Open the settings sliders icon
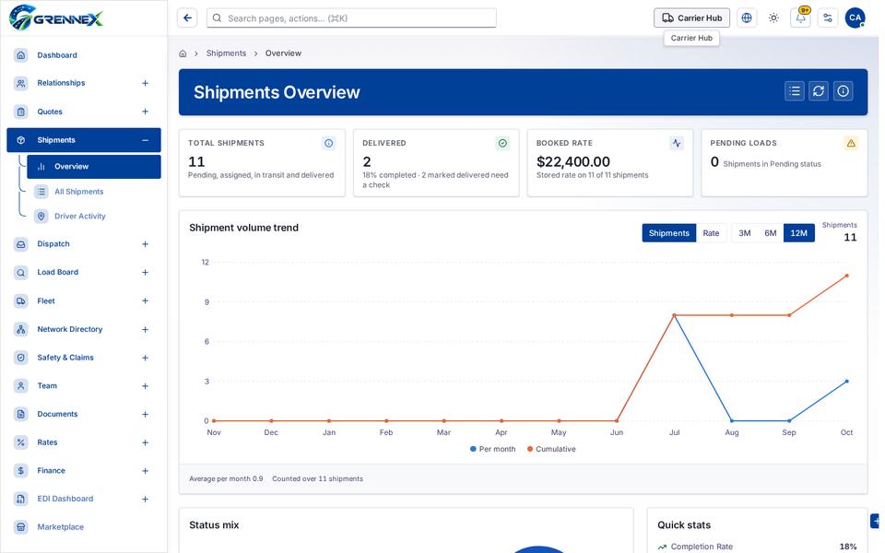Image resolution: width=885 pixels, height=553 pixels. coord(828,18)
